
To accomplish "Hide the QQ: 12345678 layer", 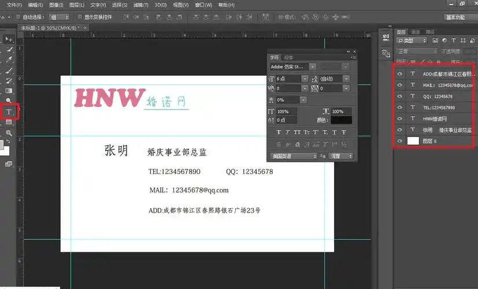I will [399, 96].
